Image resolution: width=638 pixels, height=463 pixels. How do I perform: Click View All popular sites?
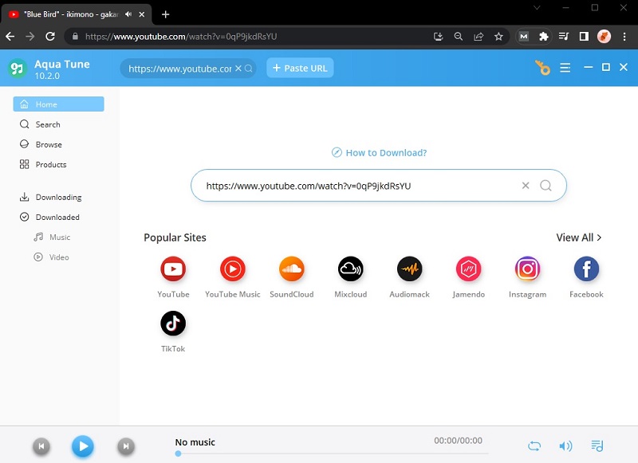[x=579, y=237]
